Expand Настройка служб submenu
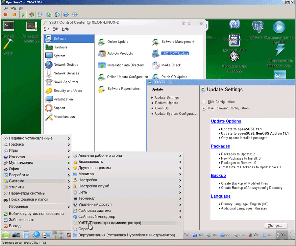Viewport: 296px width, 246px height. point(127,186)
